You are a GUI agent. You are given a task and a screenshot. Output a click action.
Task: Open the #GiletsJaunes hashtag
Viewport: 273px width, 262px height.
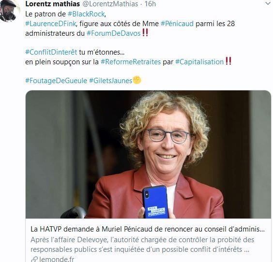point(110,81)
